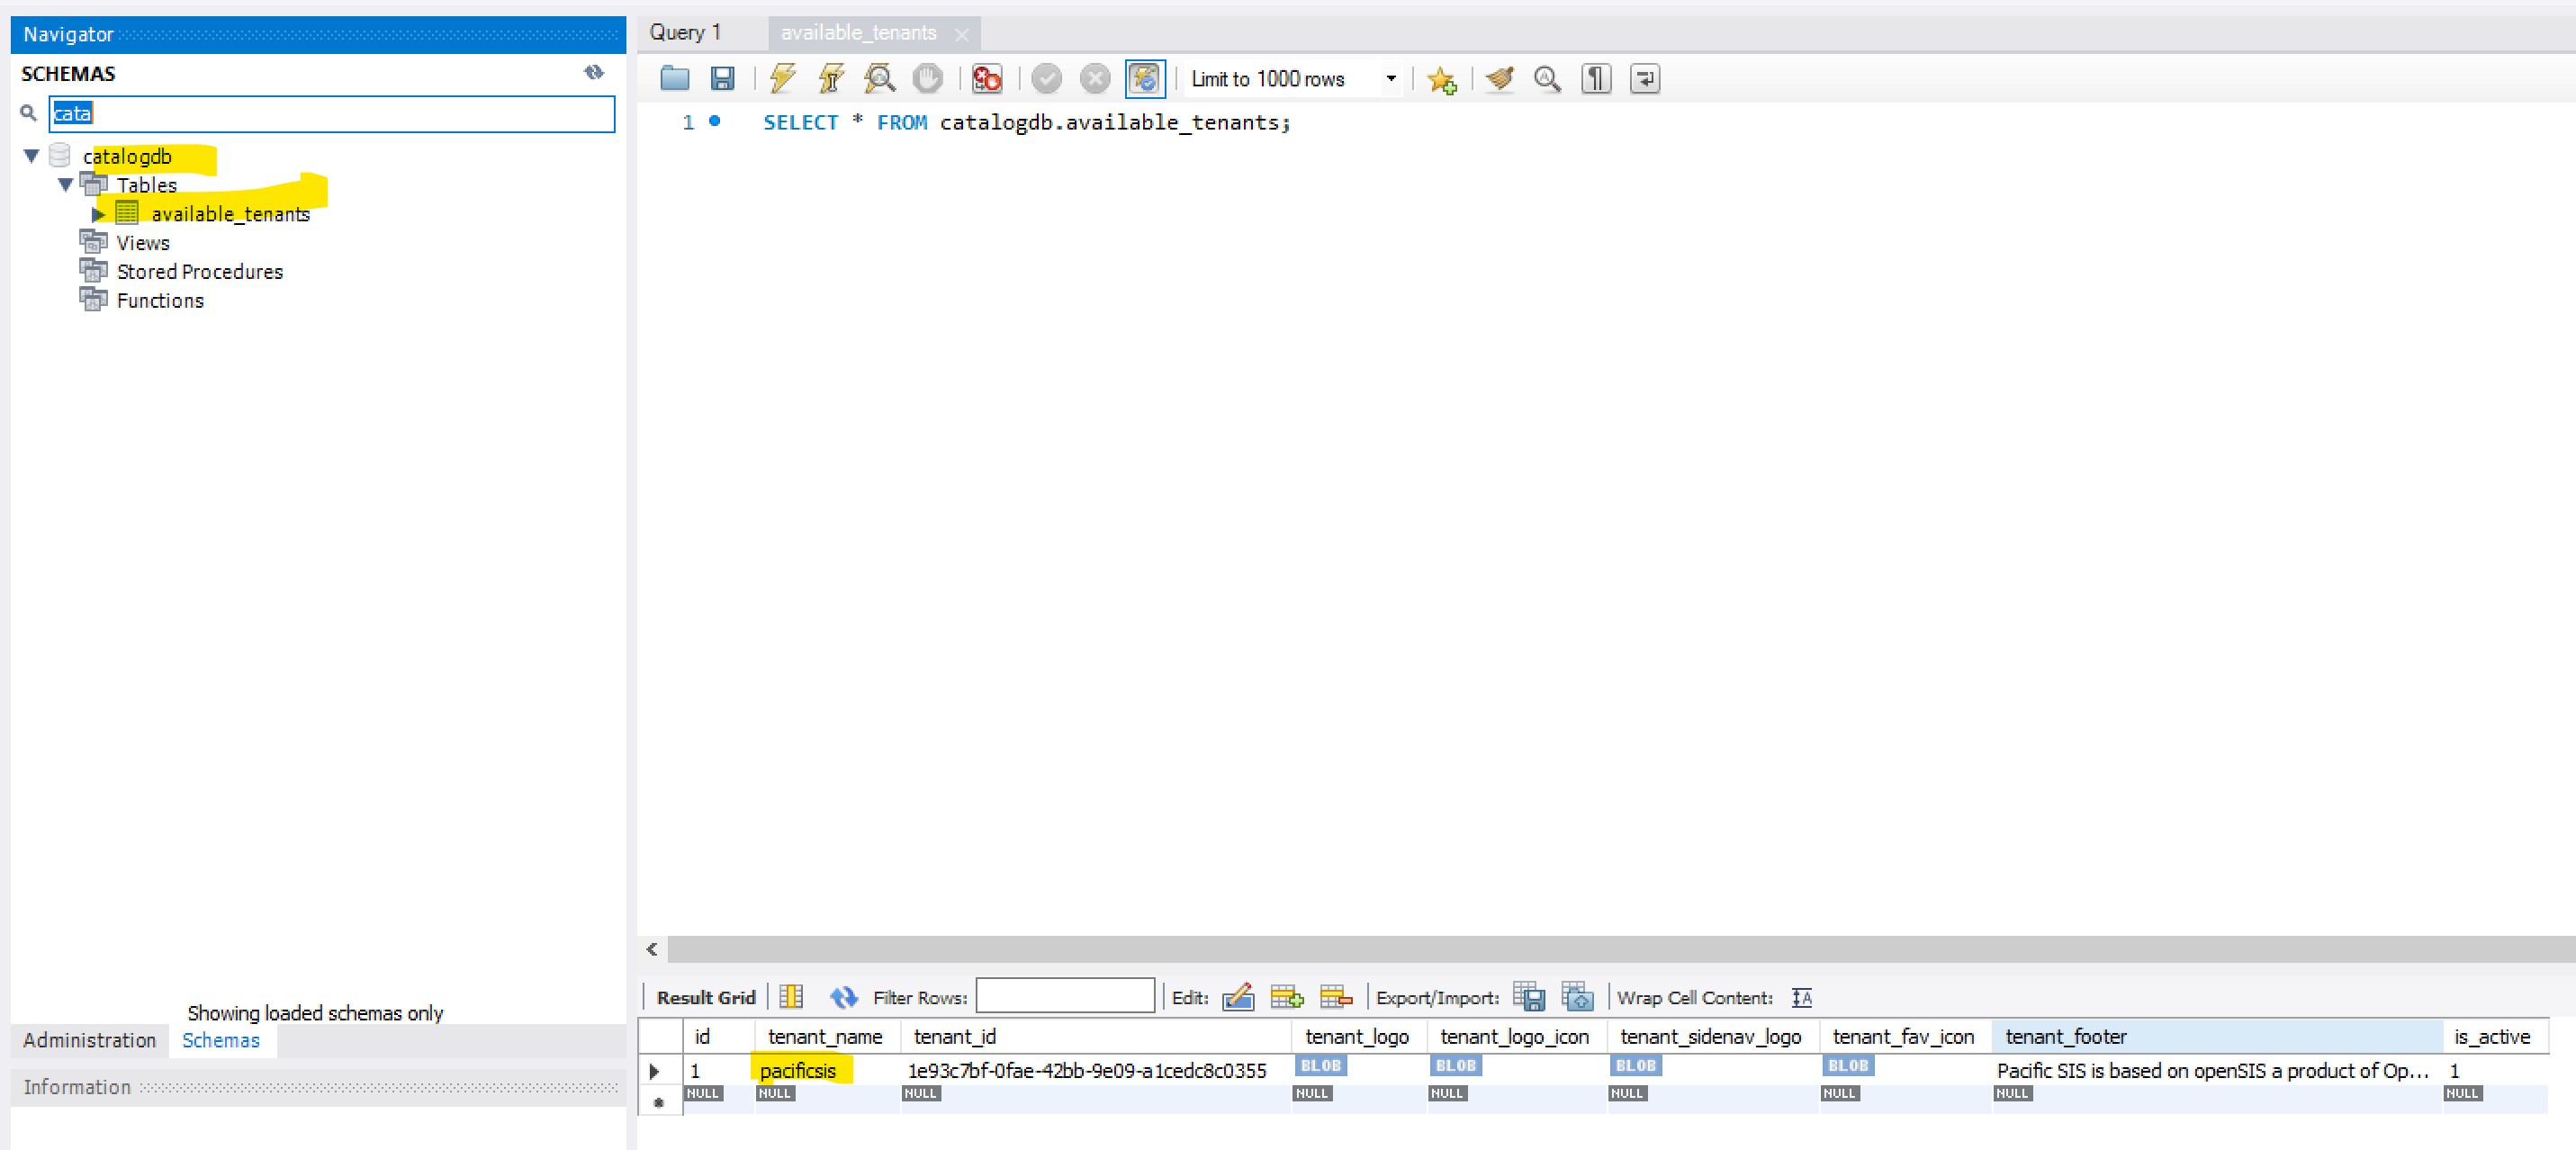This screenshot has width=2576, height=1150.
Task: Add query to favorites star icon
Action: pos(1441,79)
